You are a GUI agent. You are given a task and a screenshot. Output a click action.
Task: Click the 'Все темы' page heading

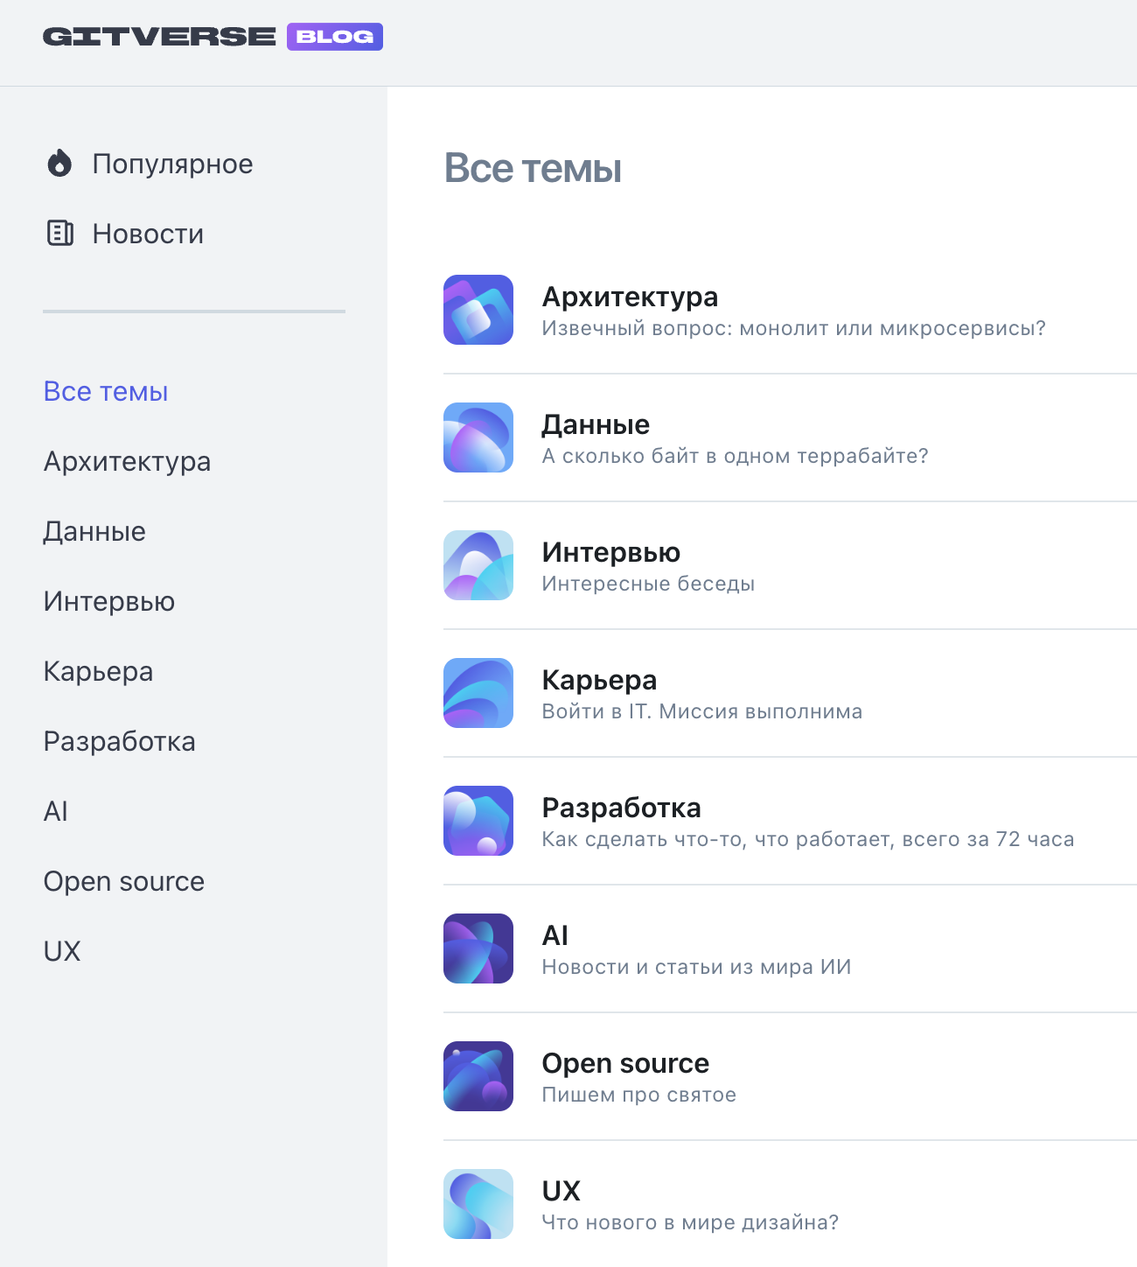[534, 168]
